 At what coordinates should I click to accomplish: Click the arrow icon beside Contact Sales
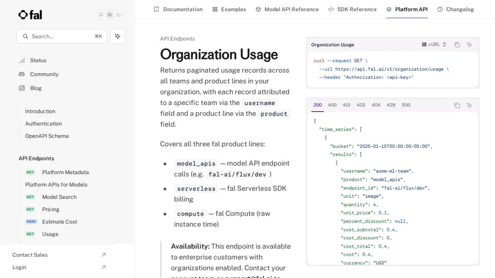tap(104, 255)
